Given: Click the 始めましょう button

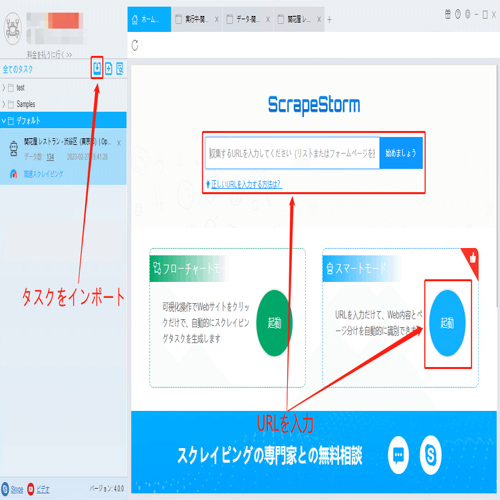Looking at the screenshot, I should click(x=401, y=153).
